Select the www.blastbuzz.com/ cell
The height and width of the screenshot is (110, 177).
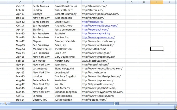pos(103,61)
